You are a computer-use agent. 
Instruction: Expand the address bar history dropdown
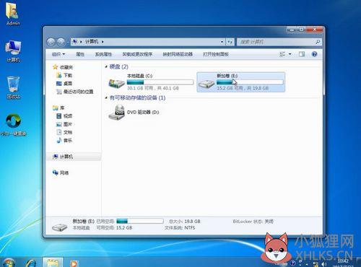click(x=222, y=42)
